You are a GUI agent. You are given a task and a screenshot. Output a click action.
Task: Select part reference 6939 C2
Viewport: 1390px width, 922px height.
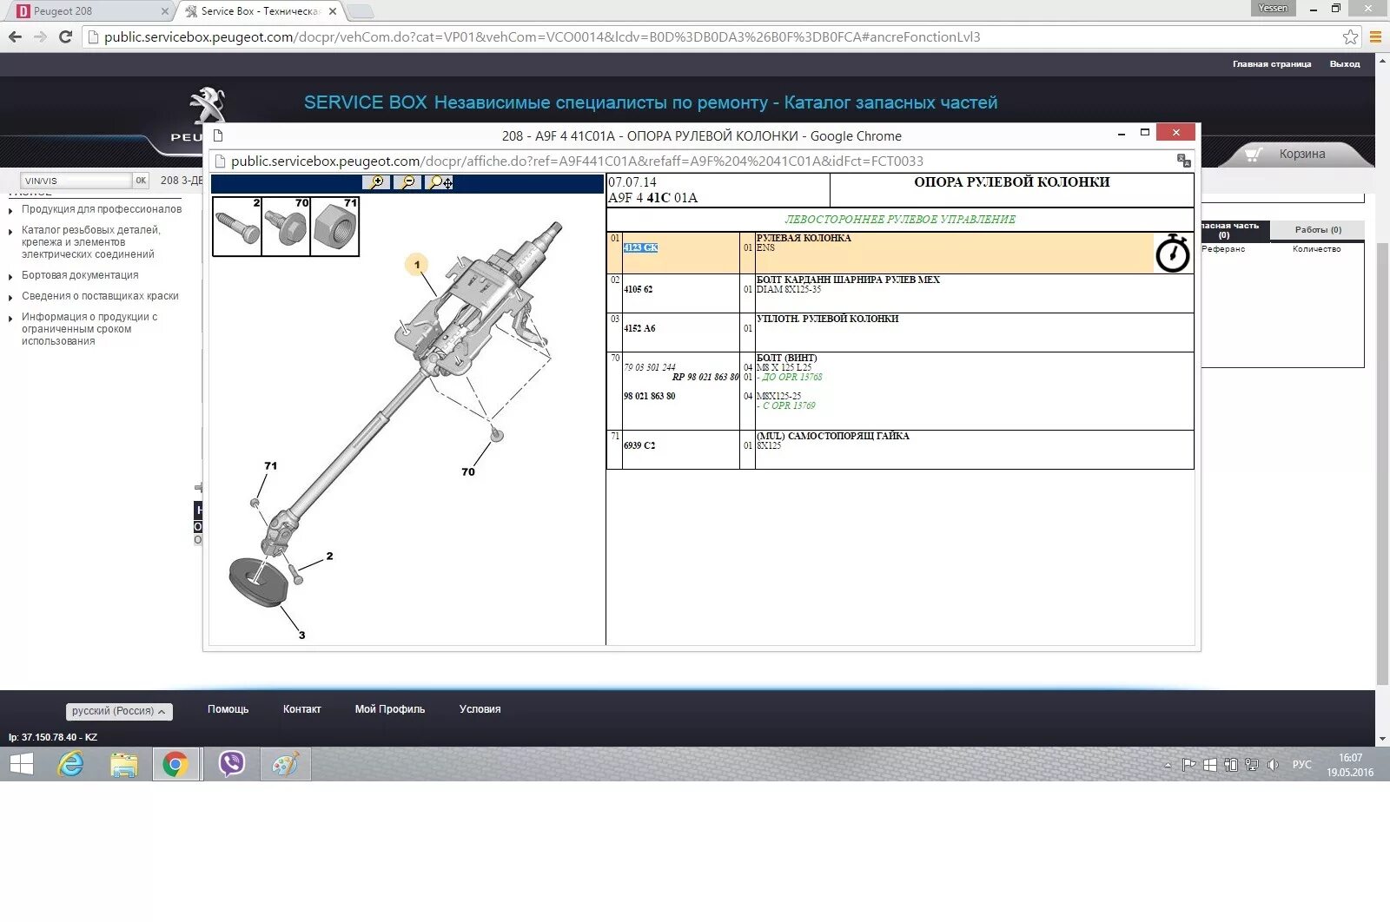pos(639,445)
